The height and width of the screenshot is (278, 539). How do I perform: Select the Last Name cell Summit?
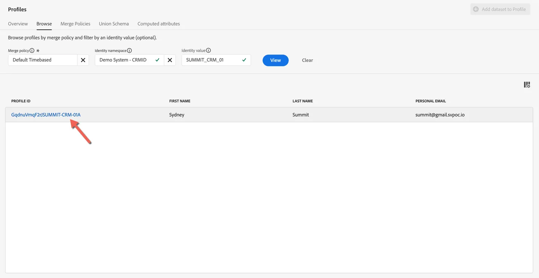pyautogui.click(x=301, y=115)
